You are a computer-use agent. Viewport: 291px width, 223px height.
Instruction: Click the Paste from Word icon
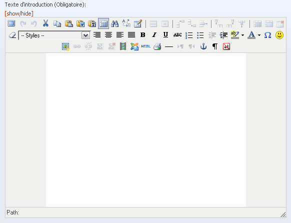coord(80,23)
